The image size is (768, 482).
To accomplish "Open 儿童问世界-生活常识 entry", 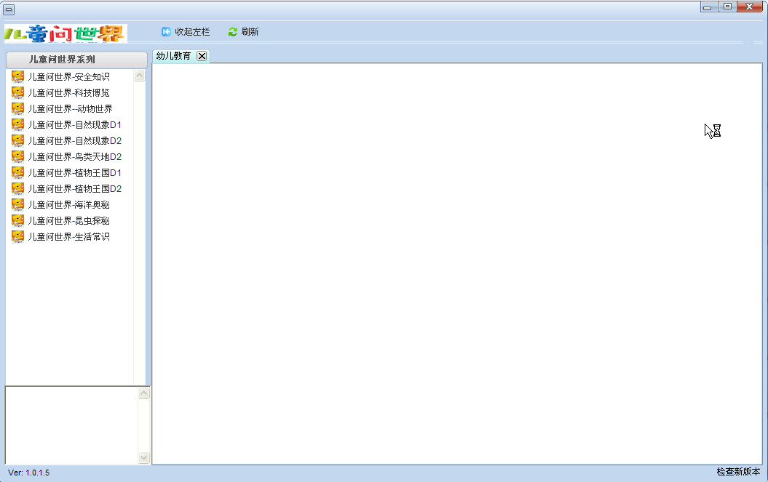I will (68, 236).
